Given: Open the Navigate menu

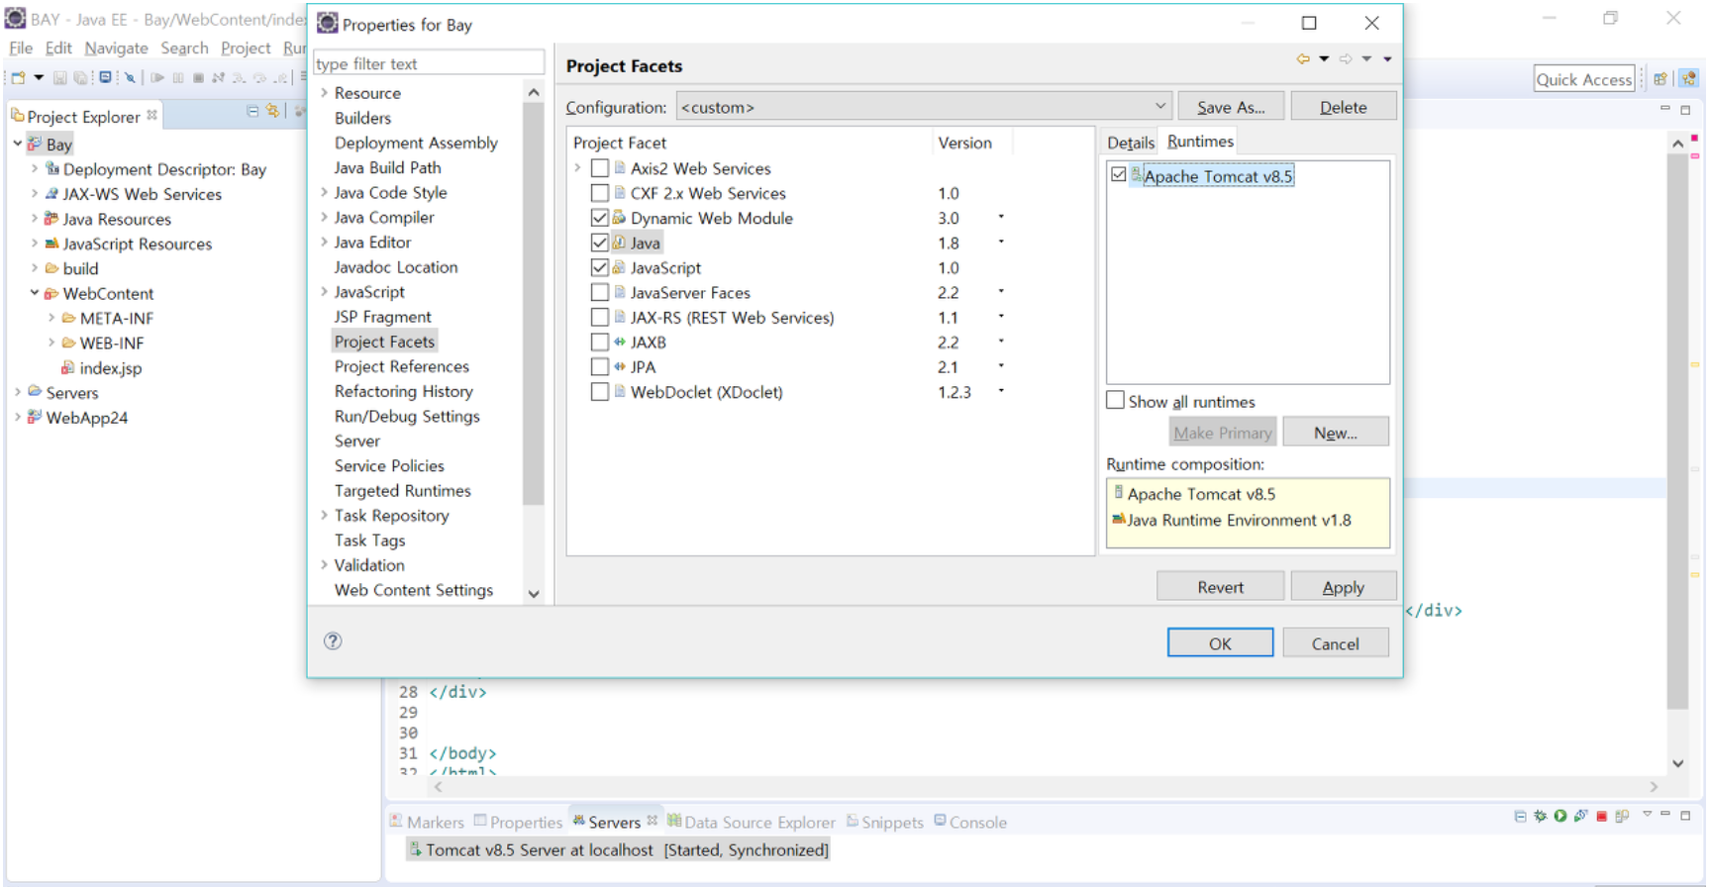Looking at the screenshot, I should click(x=116, y=48).
